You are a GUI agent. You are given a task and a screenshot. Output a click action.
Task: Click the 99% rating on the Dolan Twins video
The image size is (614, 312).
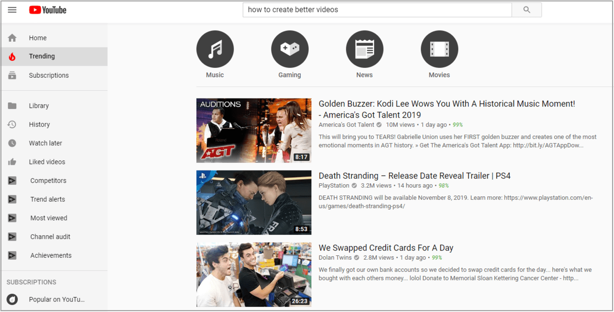click(437, 258)
